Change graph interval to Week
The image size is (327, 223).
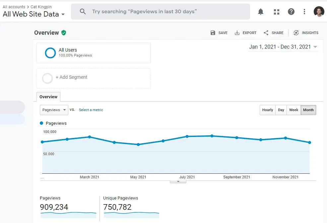(x=294, y=110)
